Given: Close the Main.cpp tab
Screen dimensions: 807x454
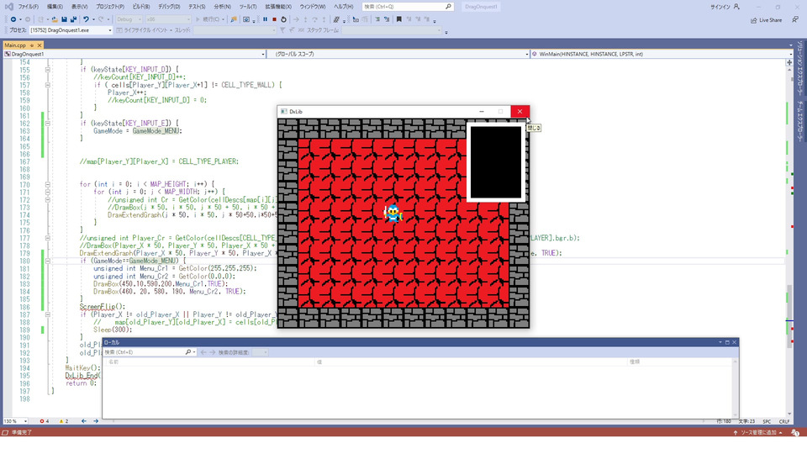Looking at the screenshot, I should point(40,45).
